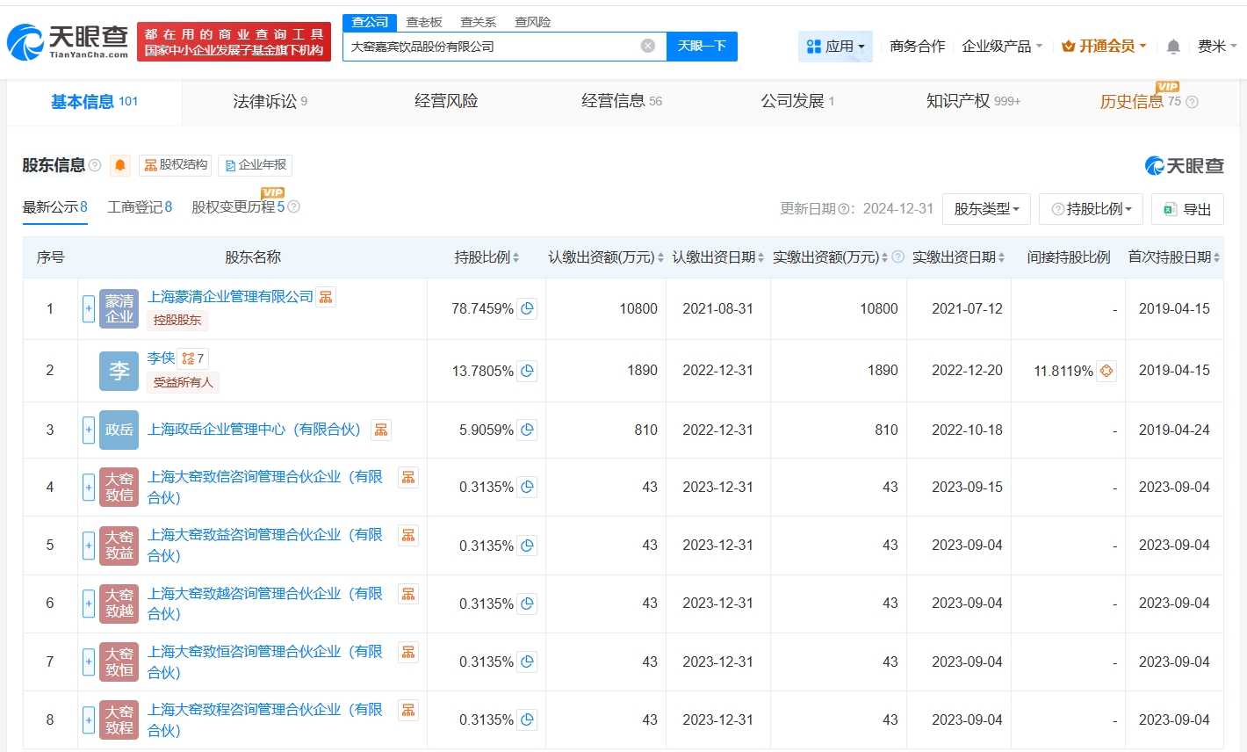Screen dimensions: 1247x752
Task: Open the 股东类型 dropdown filter
Action: tap(986, 209)
